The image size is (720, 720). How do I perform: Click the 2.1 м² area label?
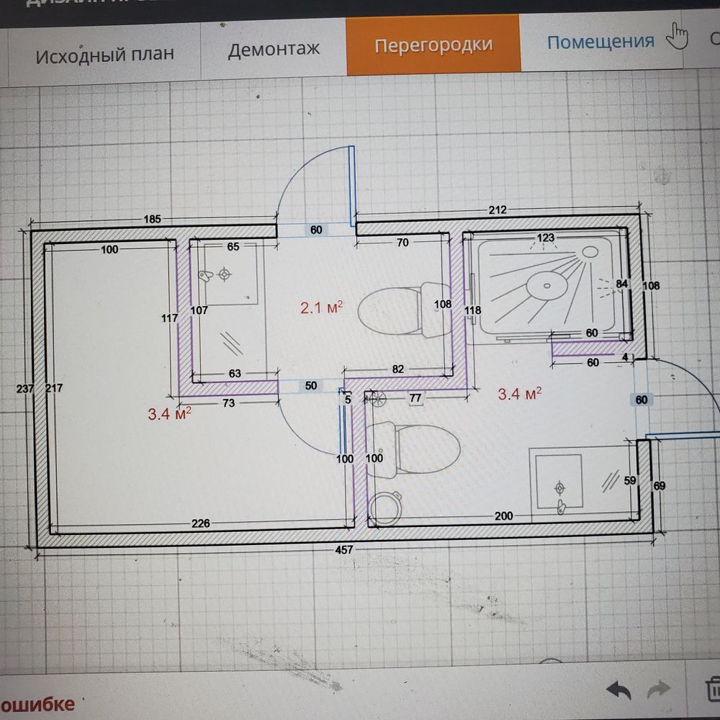[321, 309]
